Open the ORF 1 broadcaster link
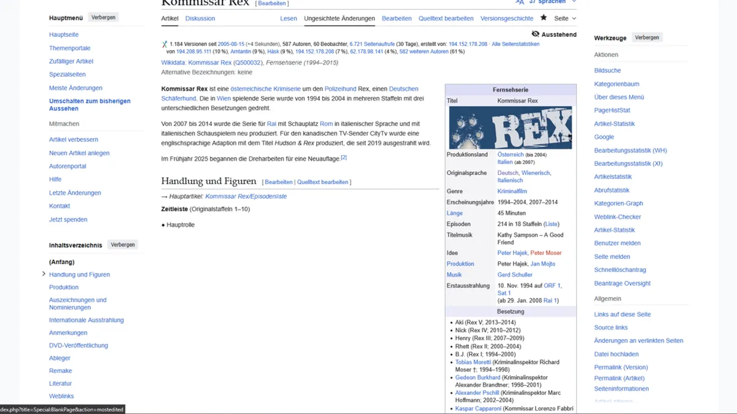737x414 pixels. [552, 286]
